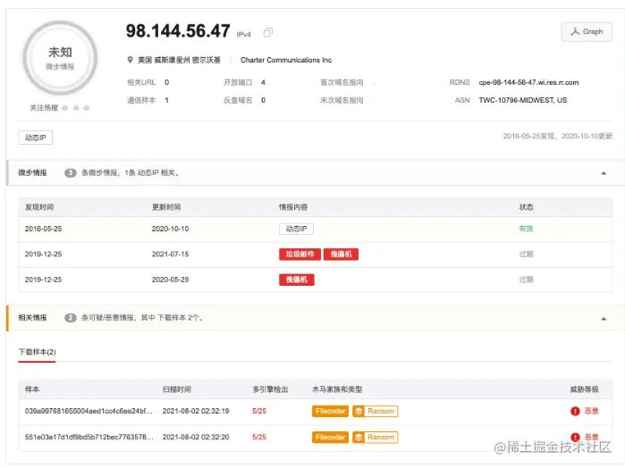Click the 有效 status text

(x=526, y=229)
